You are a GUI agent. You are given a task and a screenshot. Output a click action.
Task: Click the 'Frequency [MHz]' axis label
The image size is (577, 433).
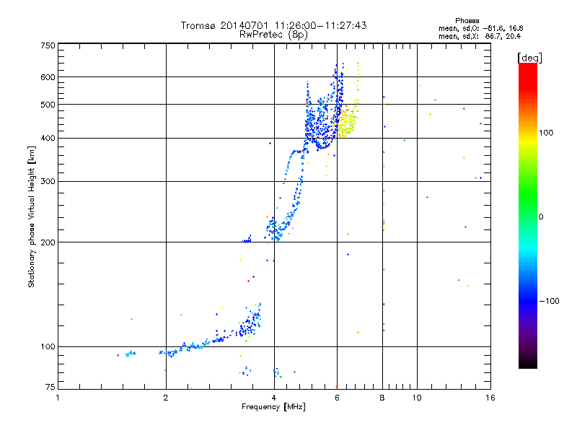click(x=273, y=407)
